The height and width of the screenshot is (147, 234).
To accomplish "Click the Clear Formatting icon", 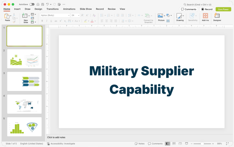I will [94, 15].
